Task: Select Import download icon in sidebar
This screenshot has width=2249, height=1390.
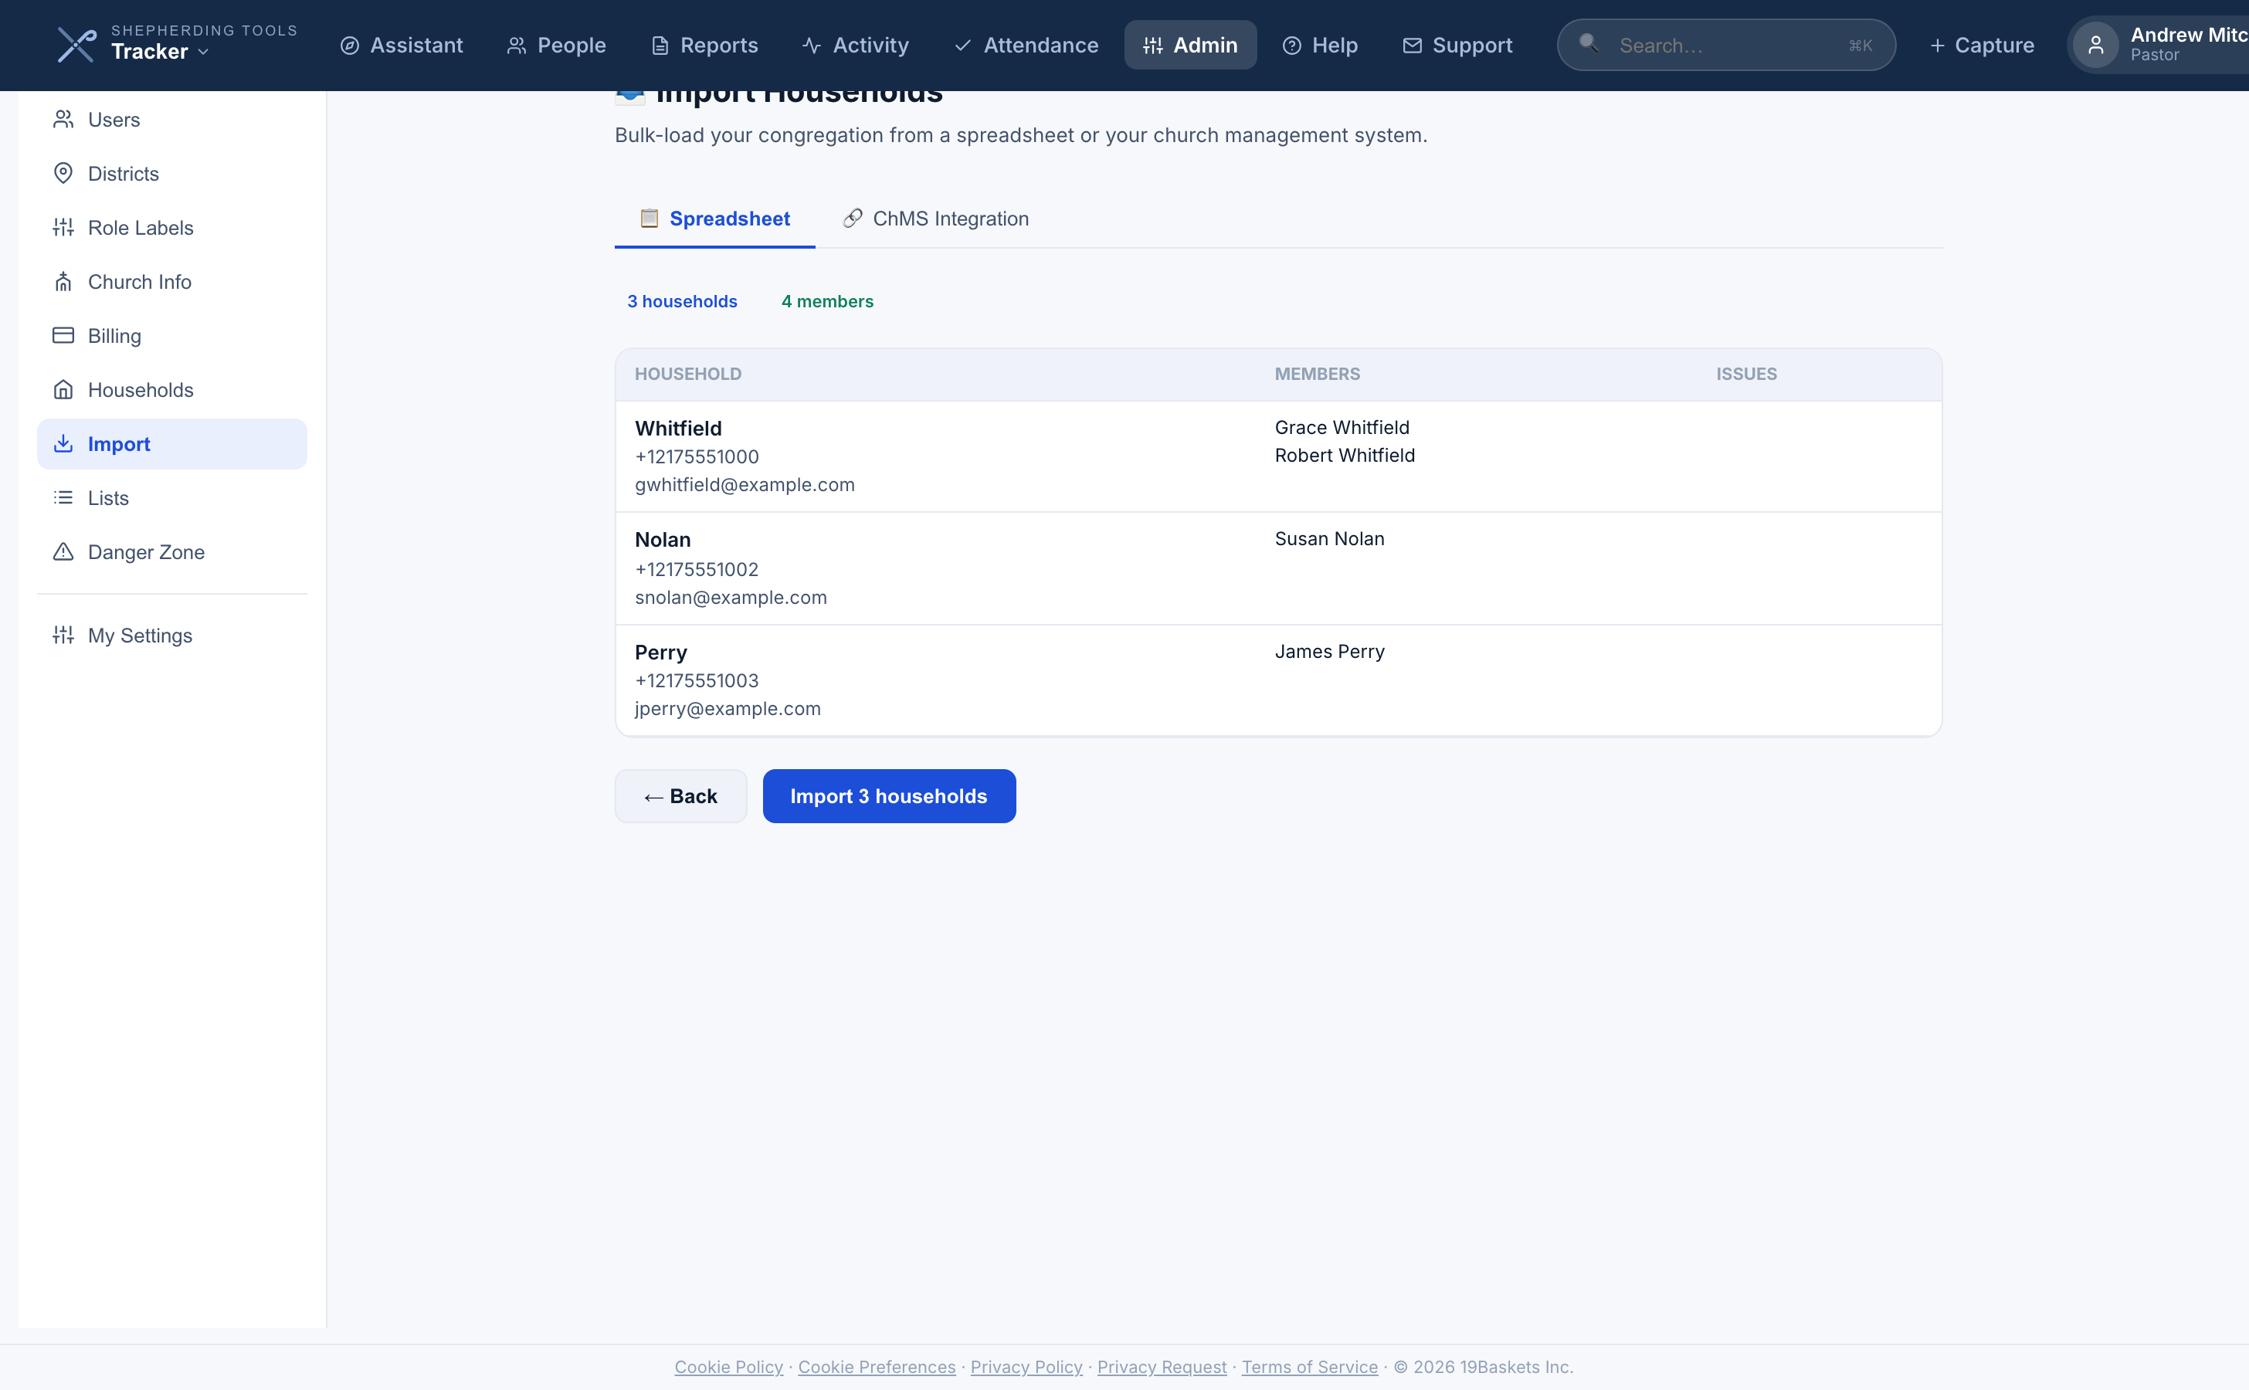Action: click(x=63, y=444)
